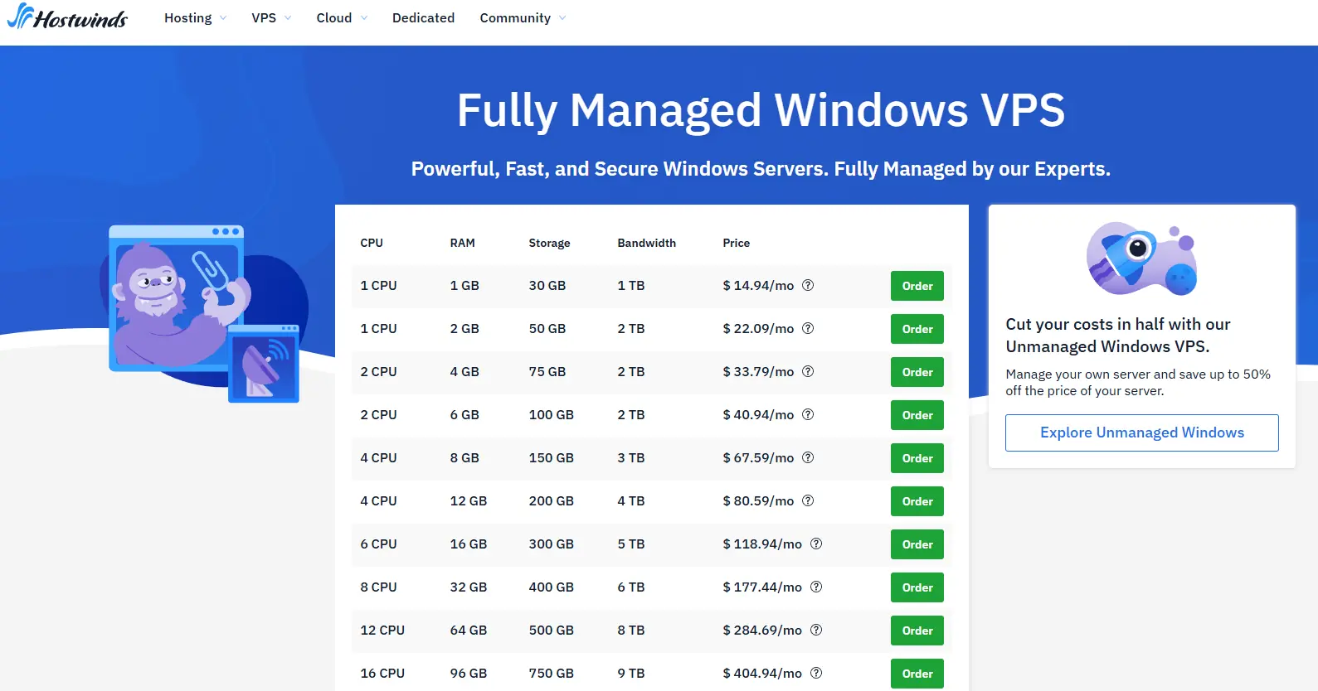Order the 1 CPU 1 GB plan
Image resolution: width=1318 pixels, height=691 pixels.
(x=917, y=286)
